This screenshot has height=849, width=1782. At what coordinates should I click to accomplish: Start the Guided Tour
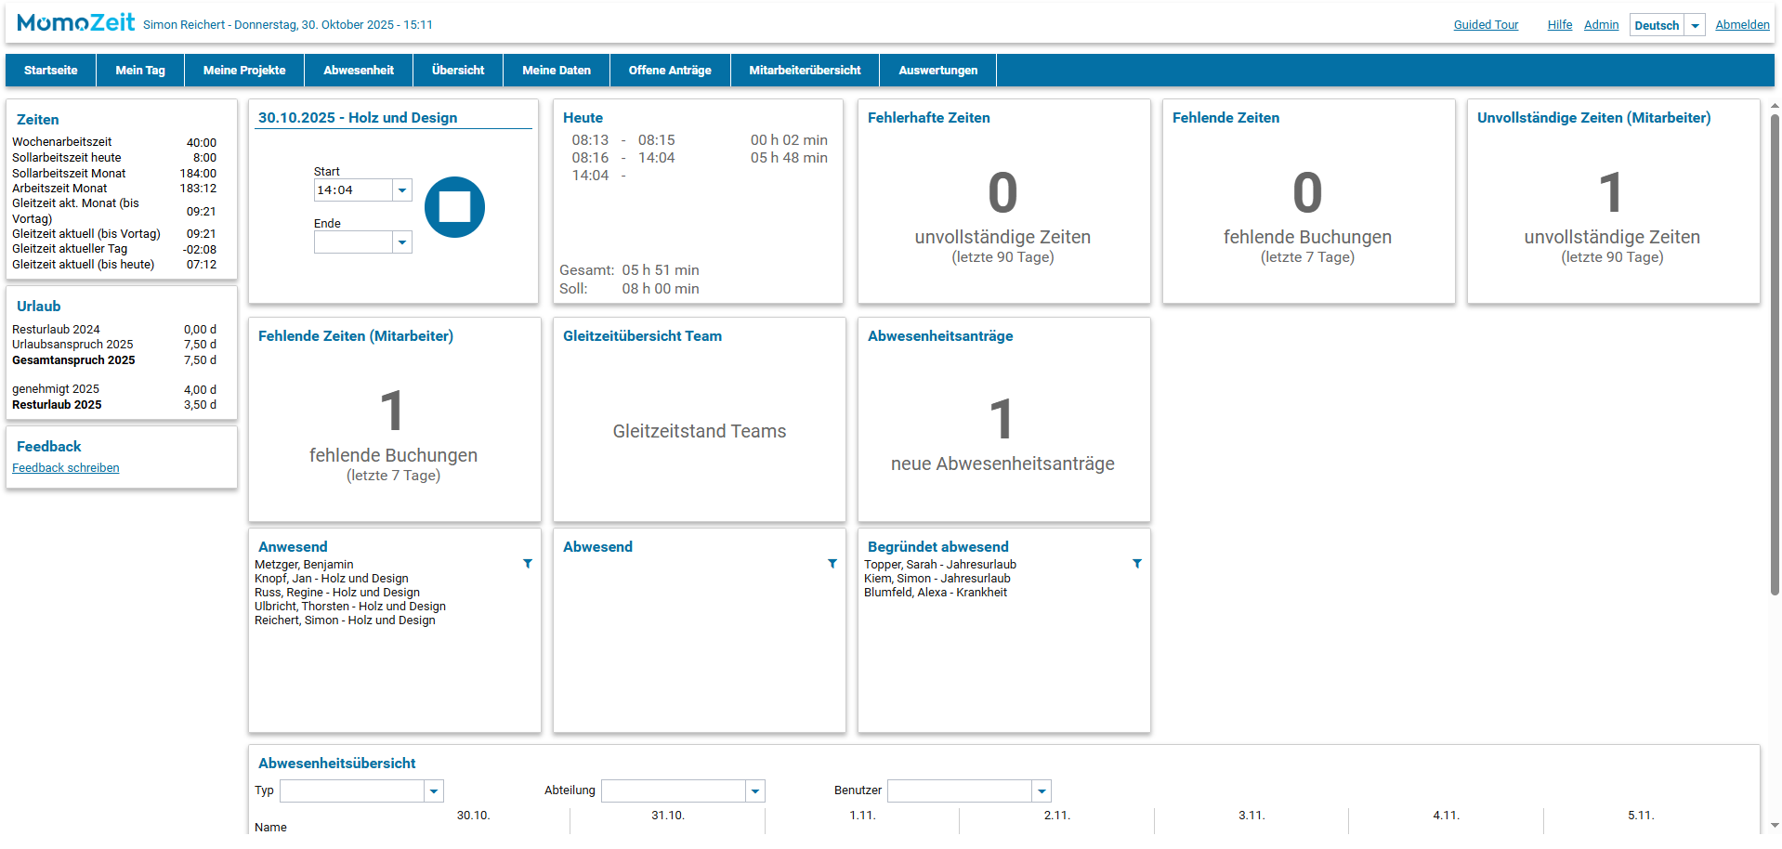point(1486,25)
